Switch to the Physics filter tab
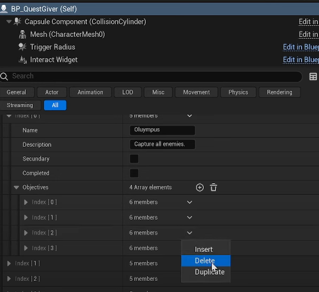The image size is (319, 292). click(238, 92)
